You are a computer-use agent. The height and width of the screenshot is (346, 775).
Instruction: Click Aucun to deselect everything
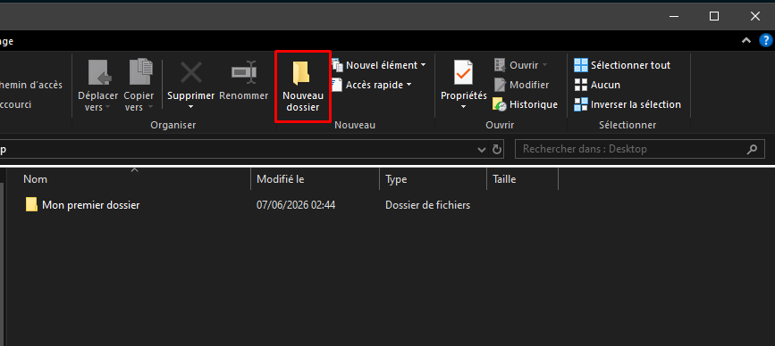597,85
